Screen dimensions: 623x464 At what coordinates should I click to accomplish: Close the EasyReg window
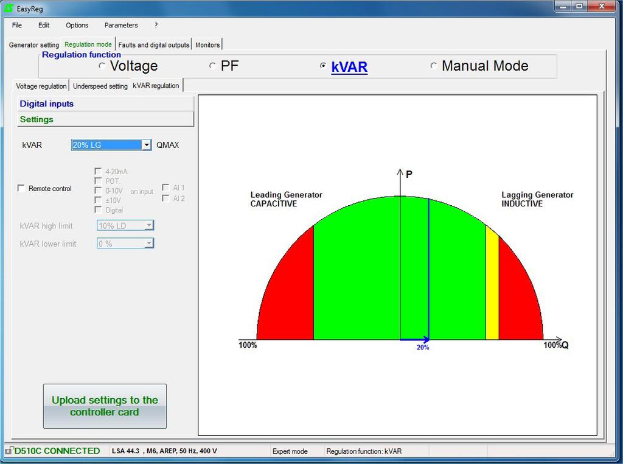point(601,7)
